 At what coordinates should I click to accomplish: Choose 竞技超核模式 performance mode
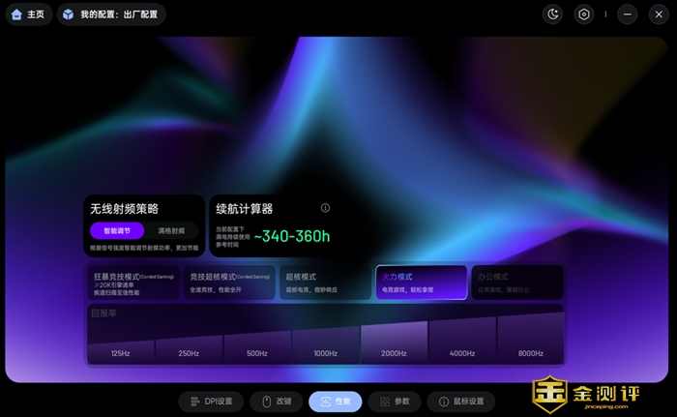[229, 283]
